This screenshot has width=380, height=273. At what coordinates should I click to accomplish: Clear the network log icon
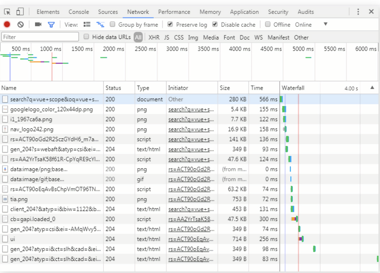[x=21, y=25]
